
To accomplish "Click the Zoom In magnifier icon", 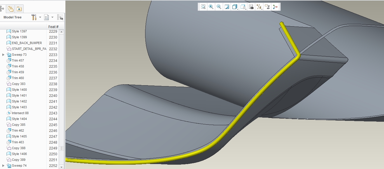I will pos(211,7).
